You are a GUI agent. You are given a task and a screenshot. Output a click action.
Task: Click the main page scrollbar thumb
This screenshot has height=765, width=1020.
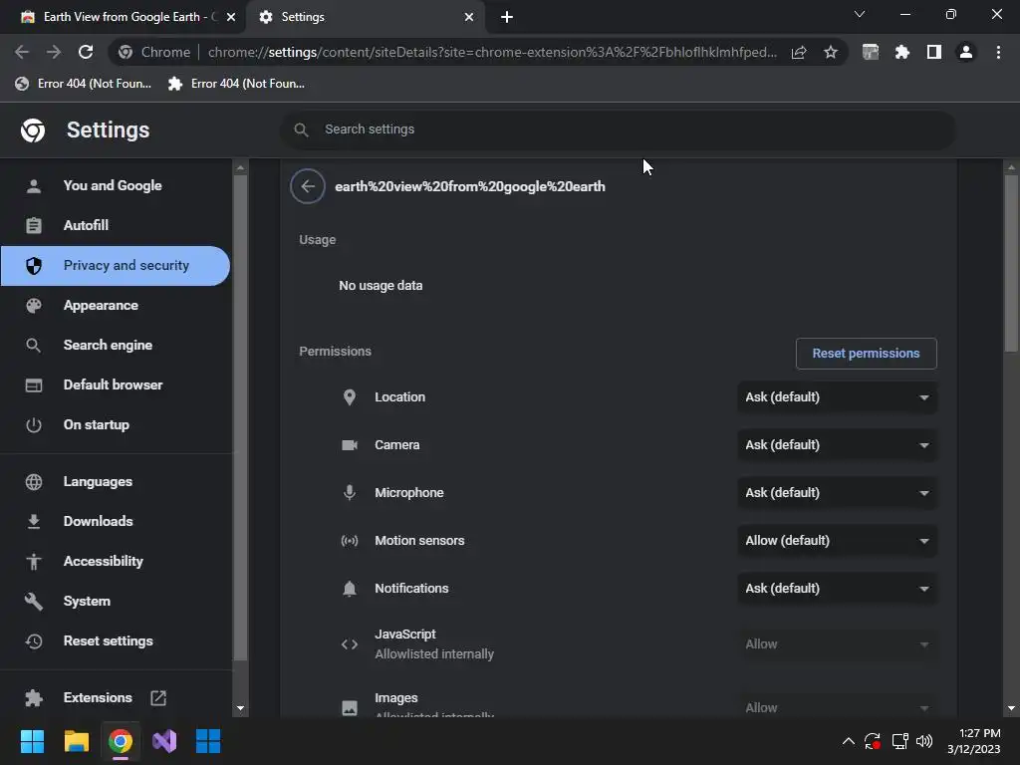pos(1011,263)
